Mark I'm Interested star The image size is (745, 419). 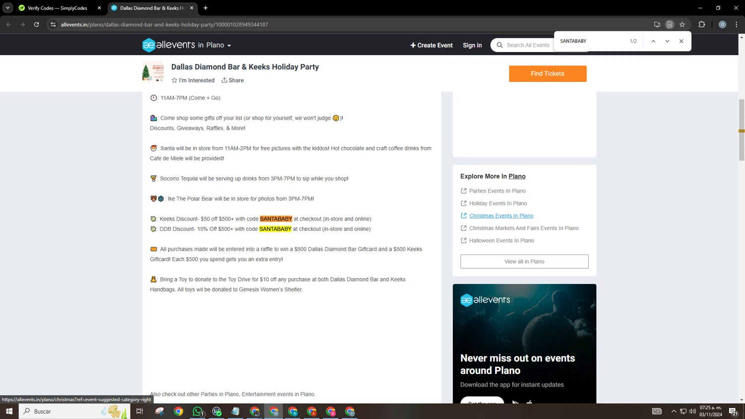(x=193, y=80)
